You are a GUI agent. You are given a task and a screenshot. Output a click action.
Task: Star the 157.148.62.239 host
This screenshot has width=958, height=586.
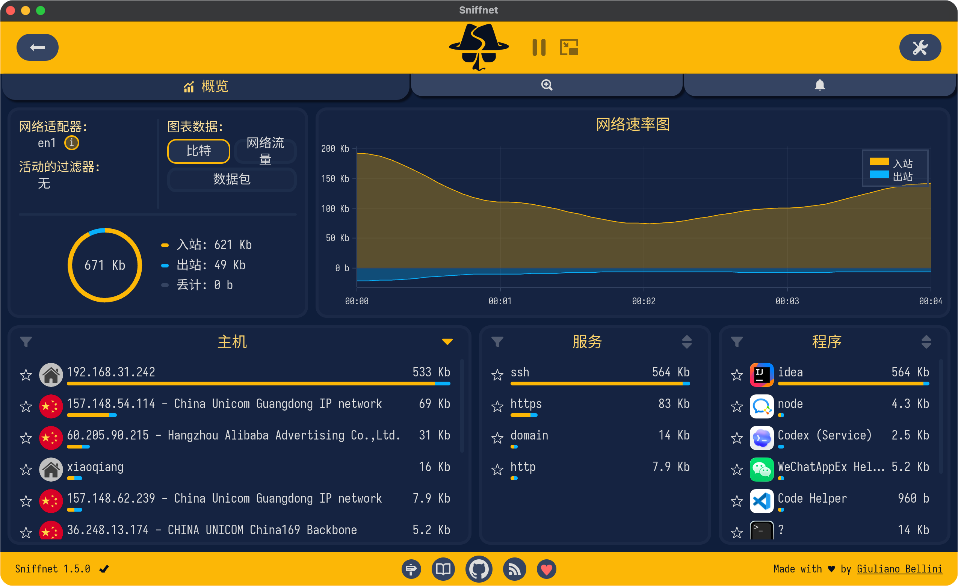point(26,501)
